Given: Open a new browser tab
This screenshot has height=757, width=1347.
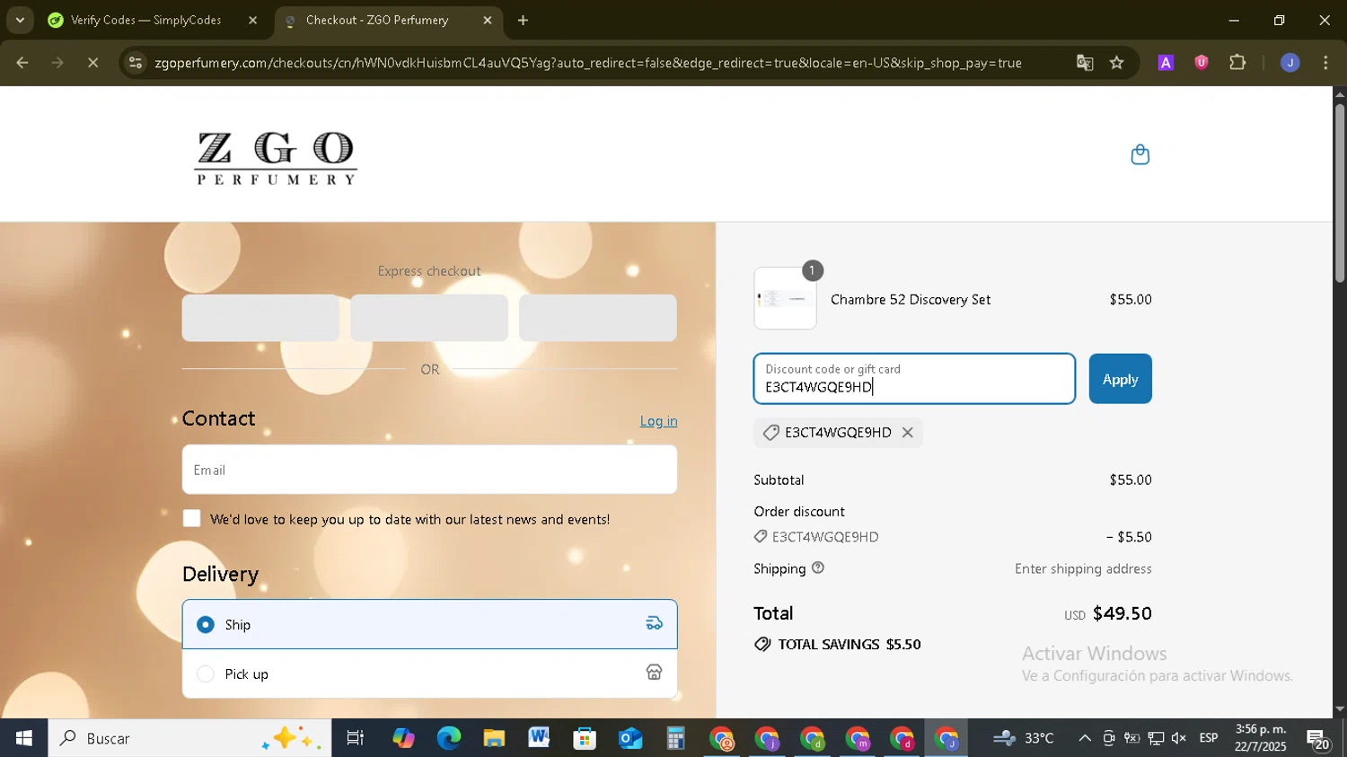Looking at the screenshot, I should [x=523, y=21].
